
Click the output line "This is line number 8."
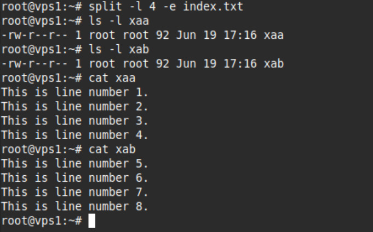74,206
